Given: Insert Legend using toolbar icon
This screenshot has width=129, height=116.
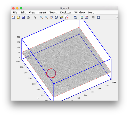Looking at the screenshot, I should (x=87, y=17).
